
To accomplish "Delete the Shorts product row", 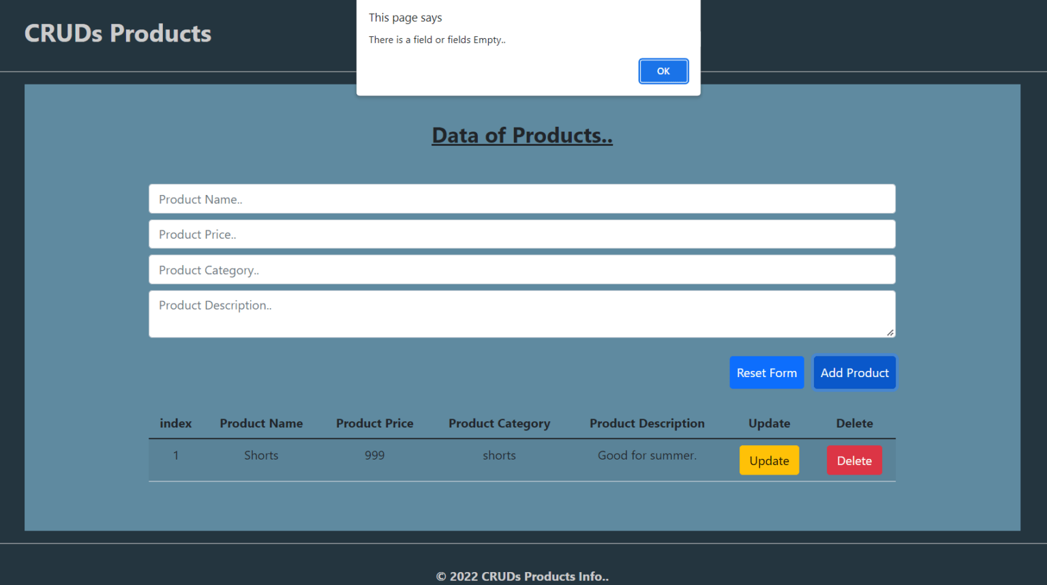I will pos(854,460).
